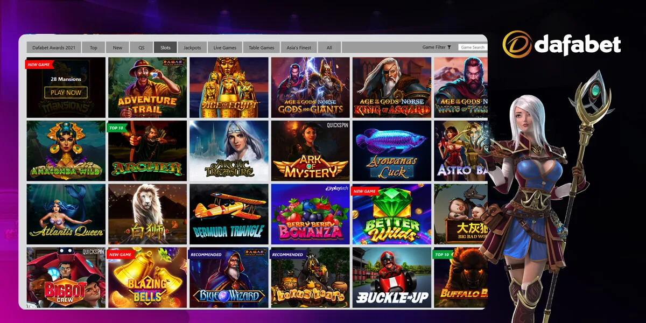Screen dimensions: 646x323
Task: Launch the Anaconda Wild slot
Action: click(66, 151)
